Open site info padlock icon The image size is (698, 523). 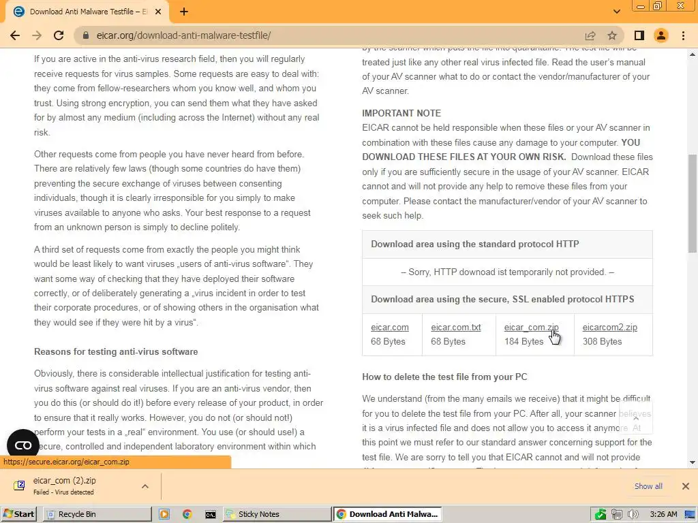coord(87,35)
